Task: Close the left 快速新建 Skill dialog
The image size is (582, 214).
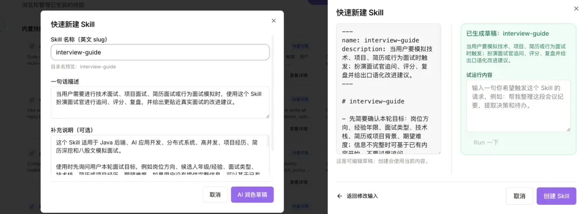Action: pos(274,21)
